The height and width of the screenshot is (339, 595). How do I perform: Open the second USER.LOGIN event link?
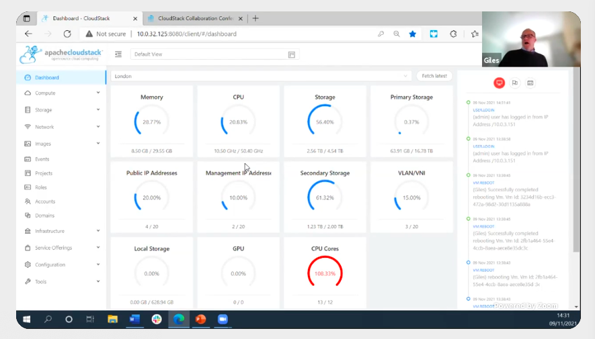(x=483, y=146)
